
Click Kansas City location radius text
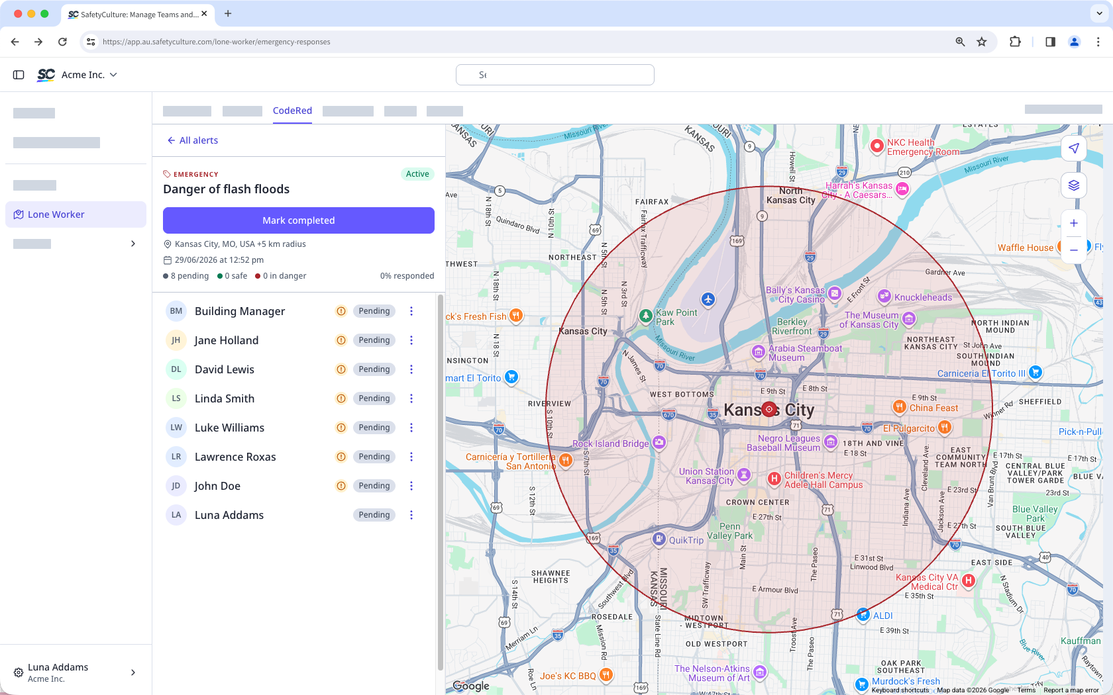click(240, 244)
